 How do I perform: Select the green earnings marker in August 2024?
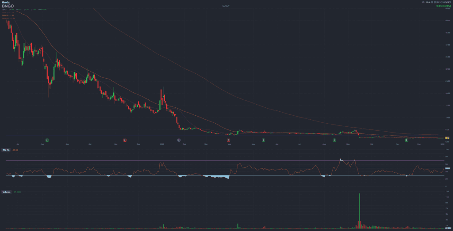click(x=47, y=140)
